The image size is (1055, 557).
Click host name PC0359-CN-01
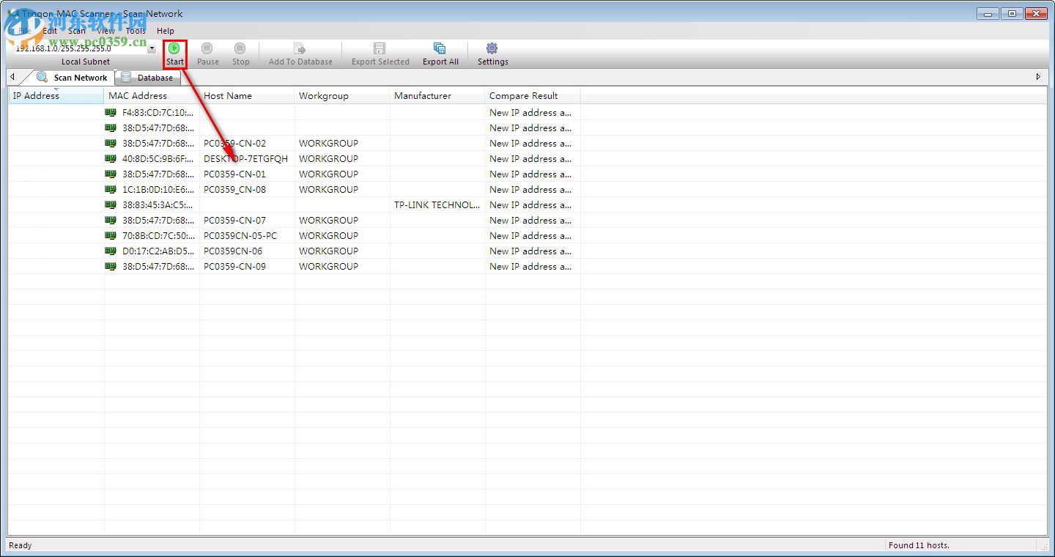(x=234, y=174)
